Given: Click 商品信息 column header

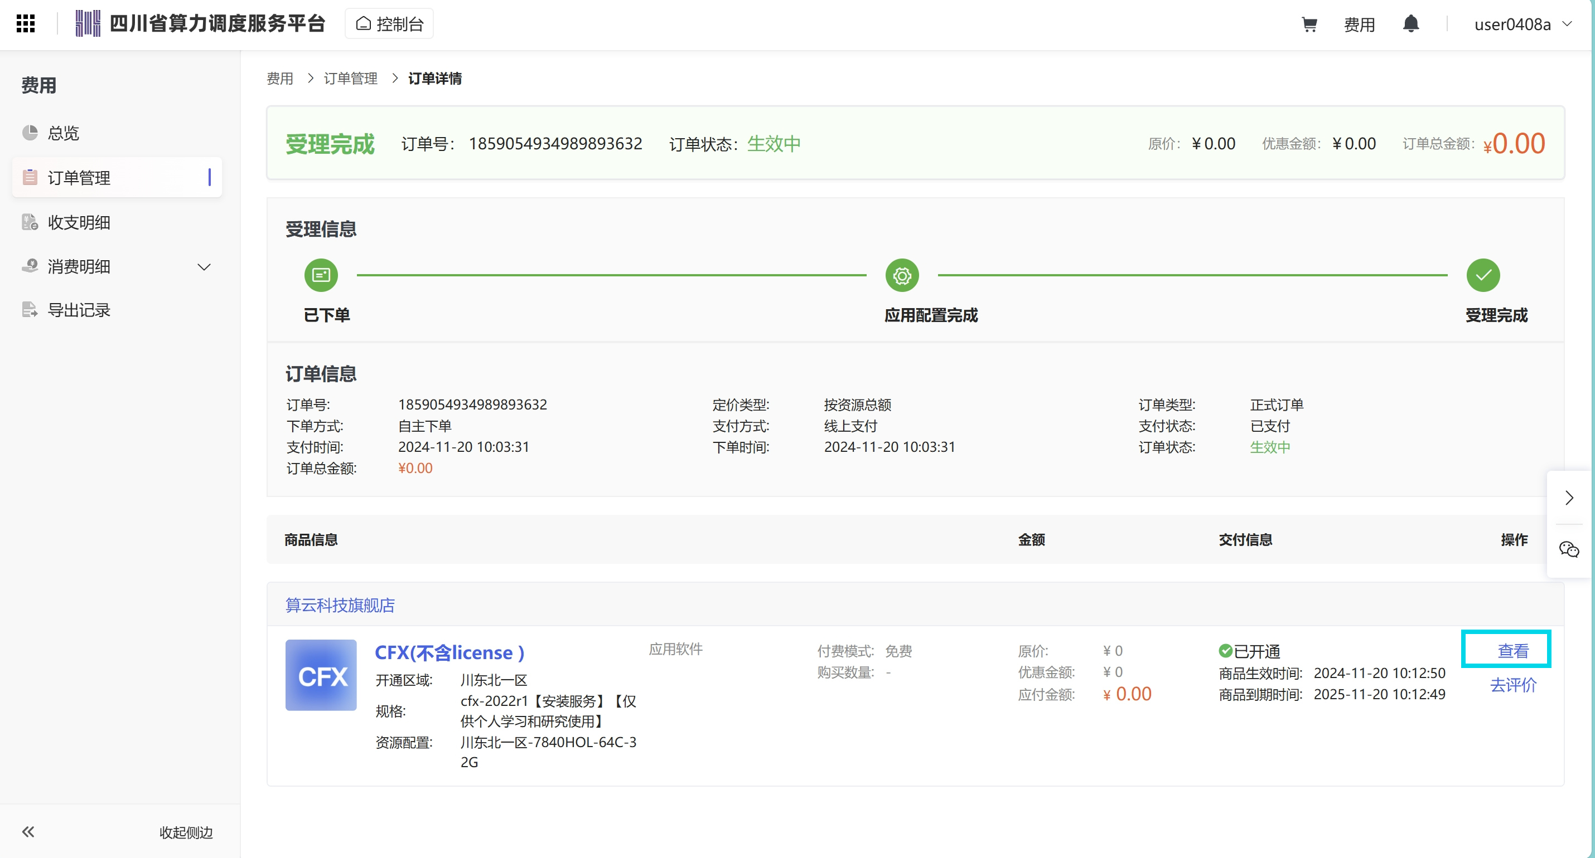Looking at the screenshot, I should pyautogui.click(x=311, y=539).
